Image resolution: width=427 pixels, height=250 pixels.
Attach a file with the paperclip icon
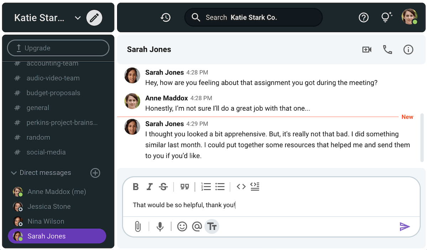138,227
